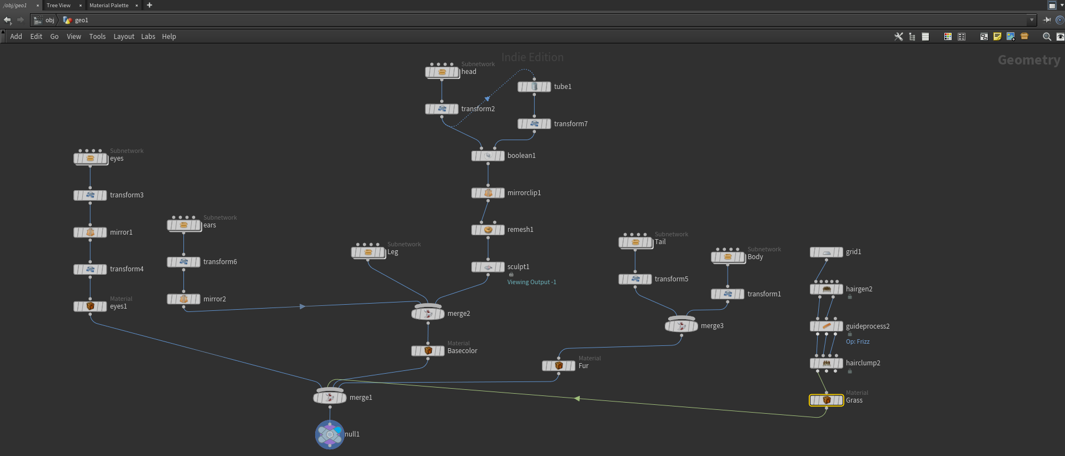Open the Help menu

click(x=169, y=37)
